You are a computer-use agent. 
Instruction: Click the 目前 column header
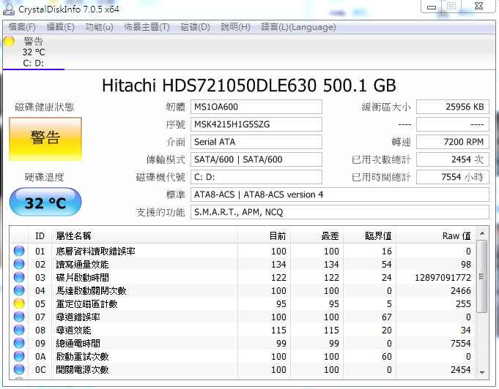[264, 236]
